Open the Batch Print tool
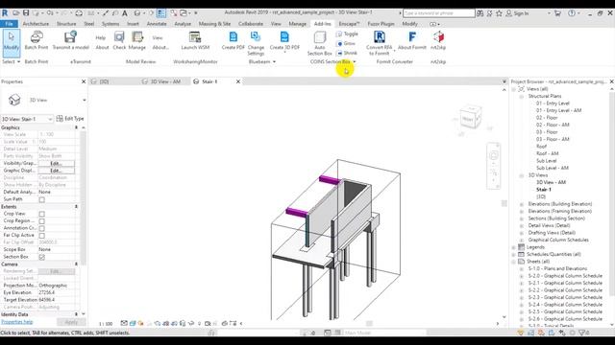Image resolution: width=615 pixels, height=345 pixels. (37, 40)
